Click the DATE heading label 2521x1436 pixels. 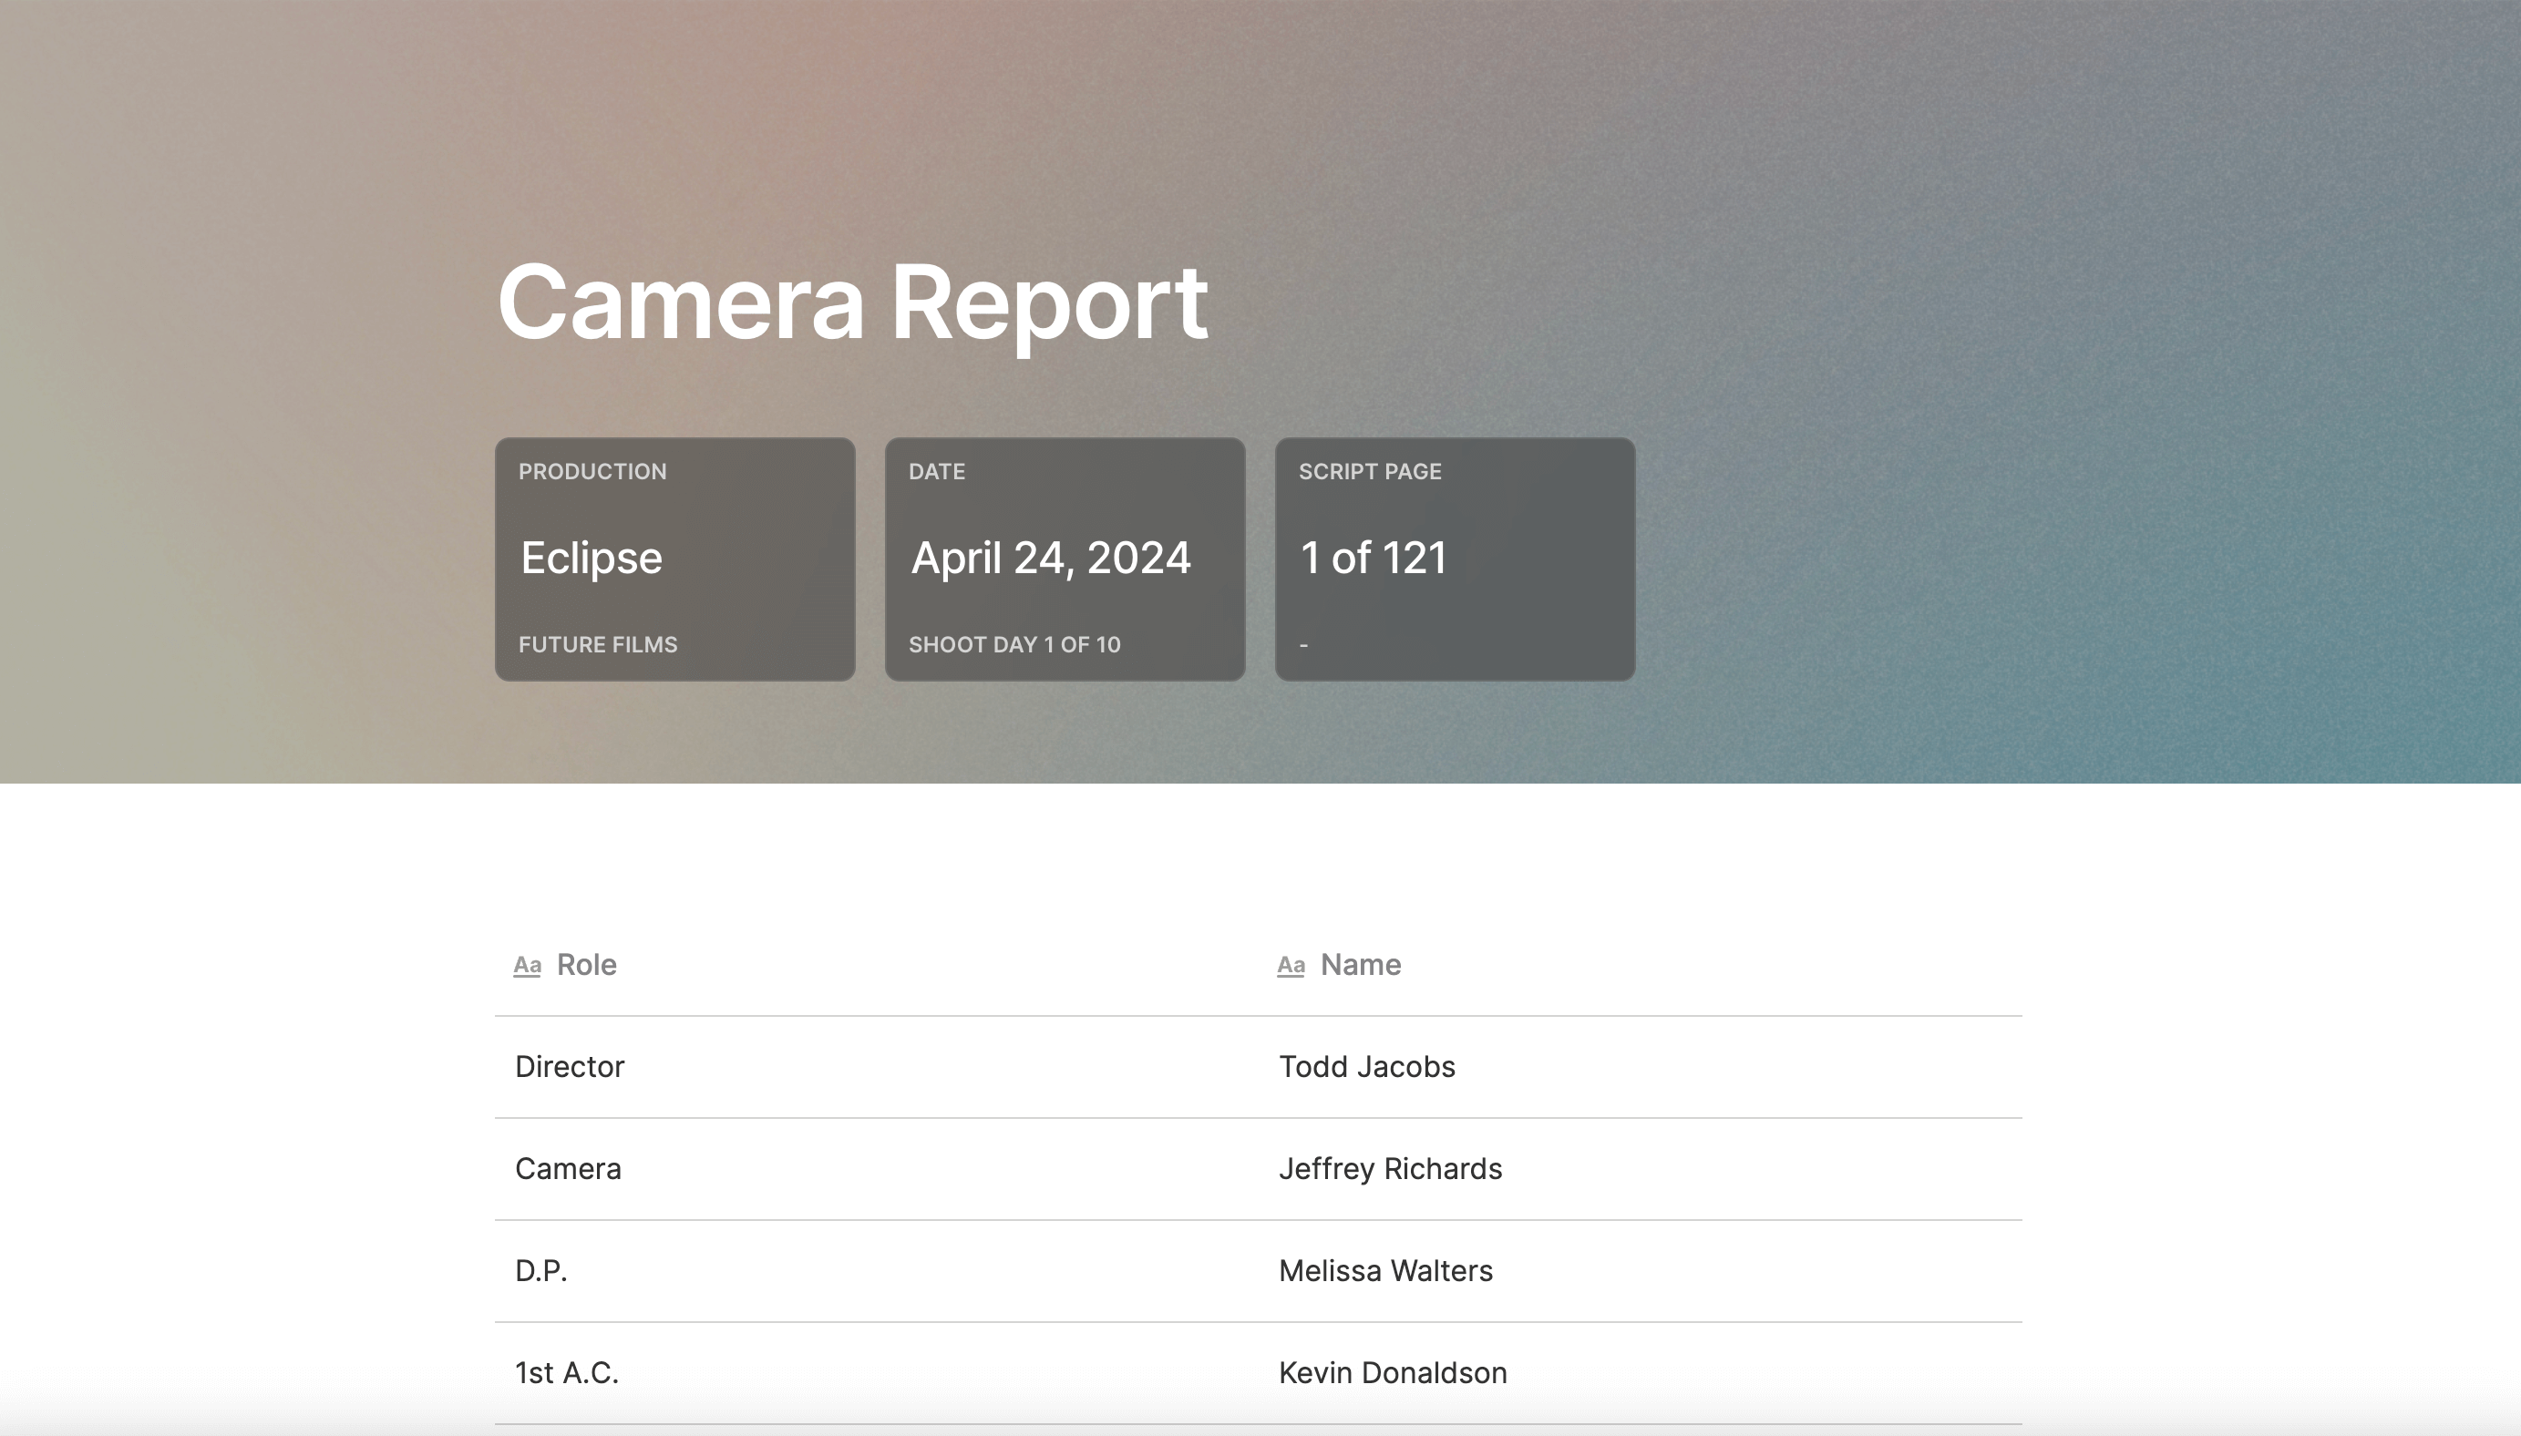click(937, 471)
